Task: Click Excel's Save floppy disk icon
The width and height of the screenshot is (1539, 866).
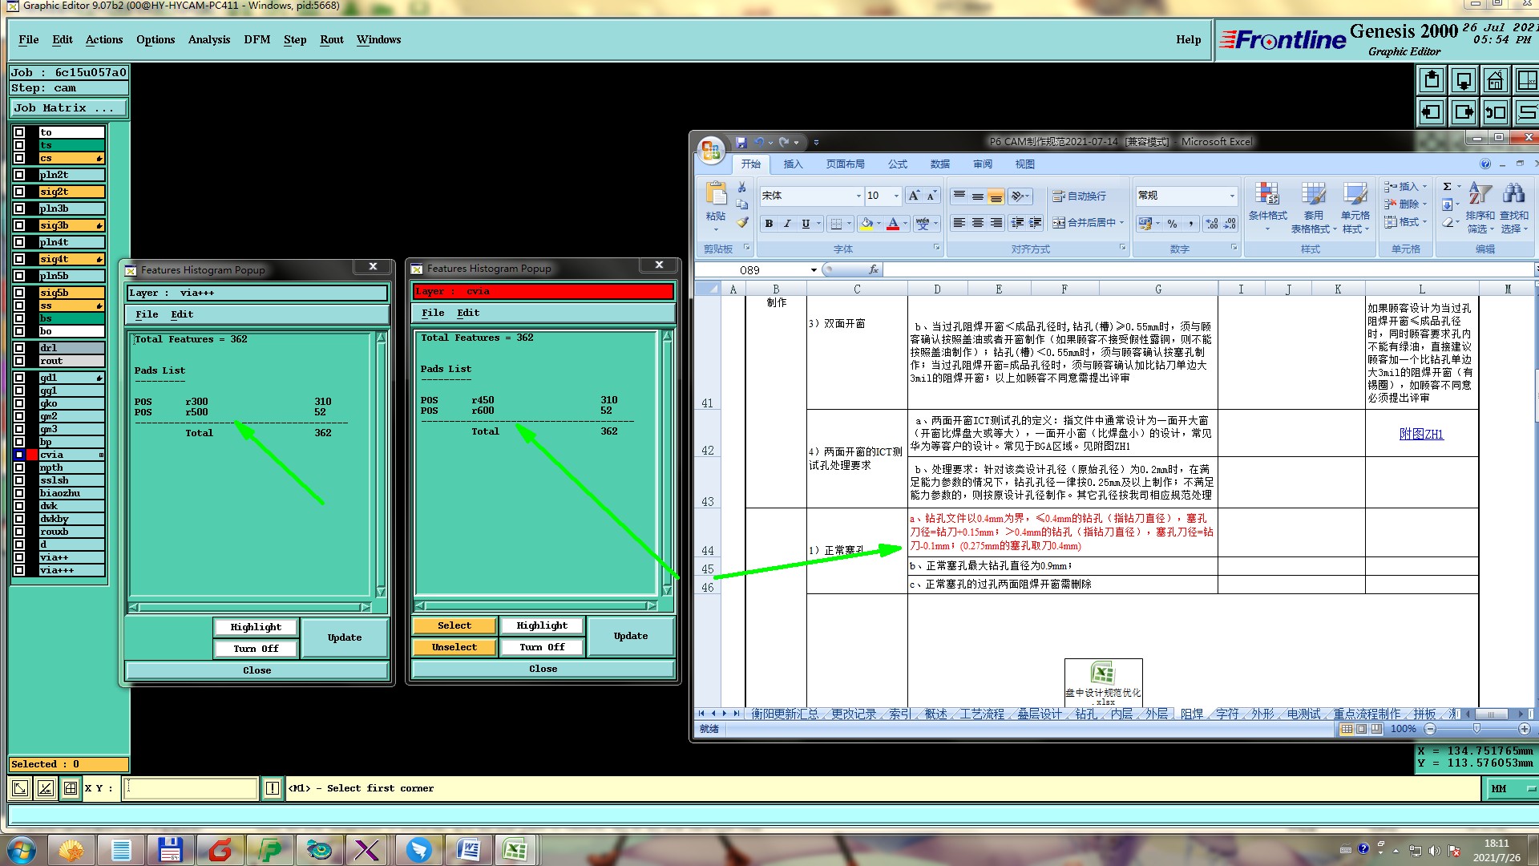Action: coord(741,142)
